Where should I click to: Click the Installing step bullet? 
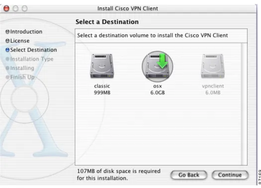tap(7, 68)
